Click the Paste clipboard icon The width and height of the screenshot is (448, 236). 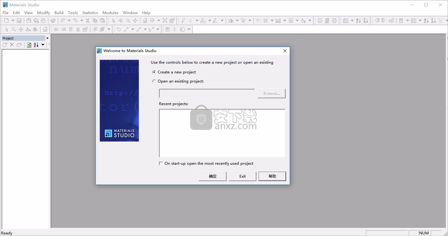click(x=102, y=21)
